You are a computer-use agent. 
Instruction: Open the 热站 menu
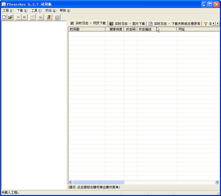coord(51,11)
